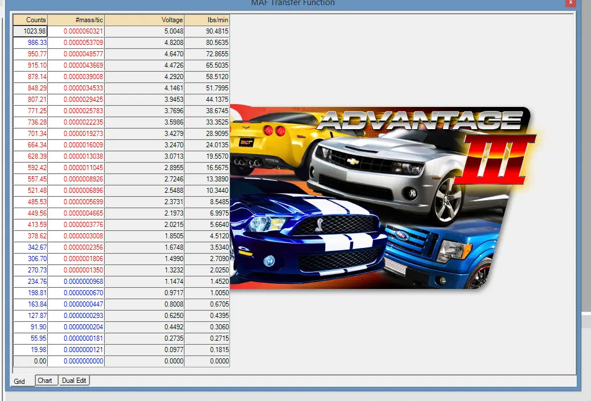Select Voltage cell 4.6470
The image size is (591, 401).
pyautogui.click(x=145, y=54)
